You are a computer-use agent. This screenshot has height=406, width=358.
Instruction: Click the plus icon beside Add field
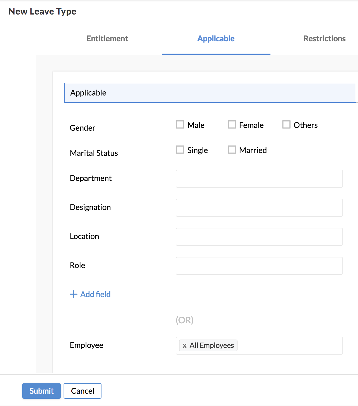[x=73, y=294]
